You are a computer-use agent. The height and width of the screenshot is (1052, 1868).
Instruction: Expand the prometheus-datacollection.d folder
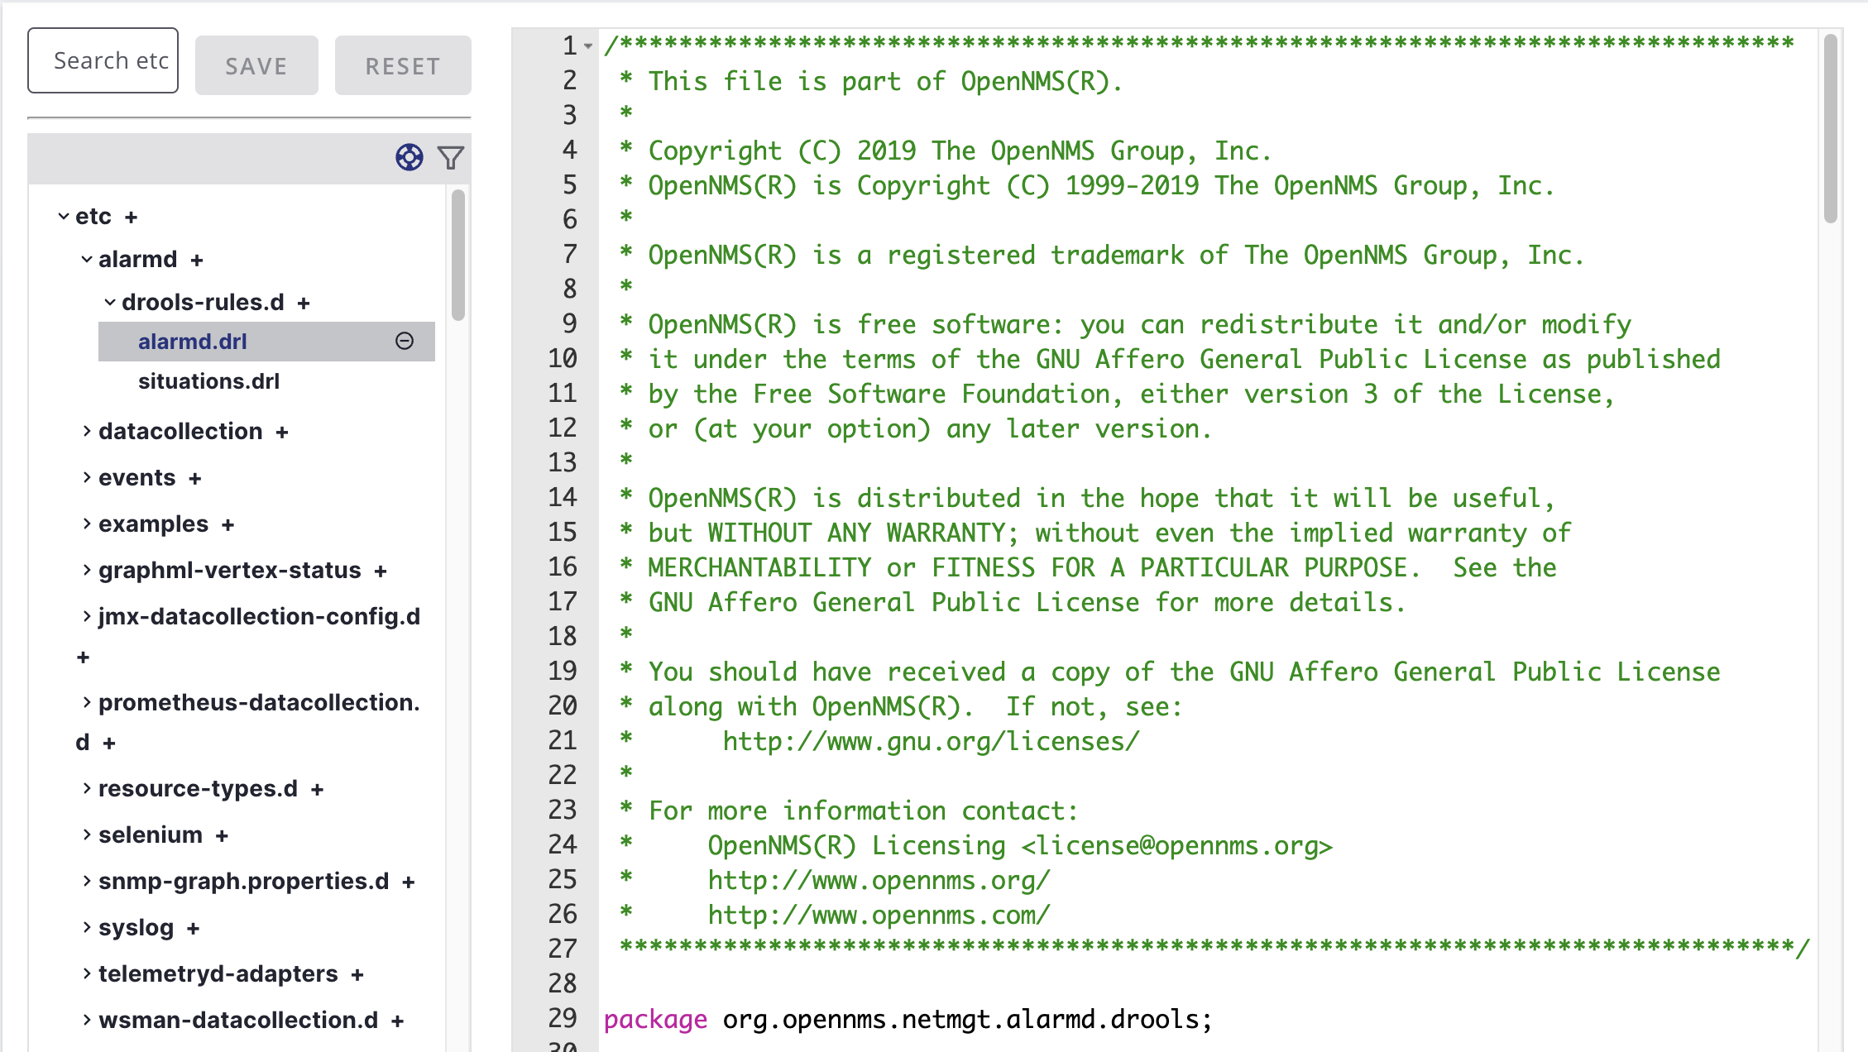(x=87, y=701)
